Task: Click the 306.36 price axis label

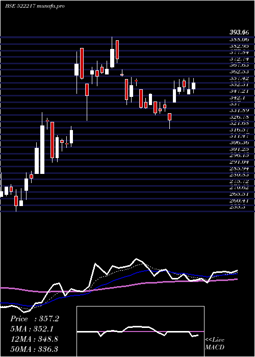Action: click(239, 143)
